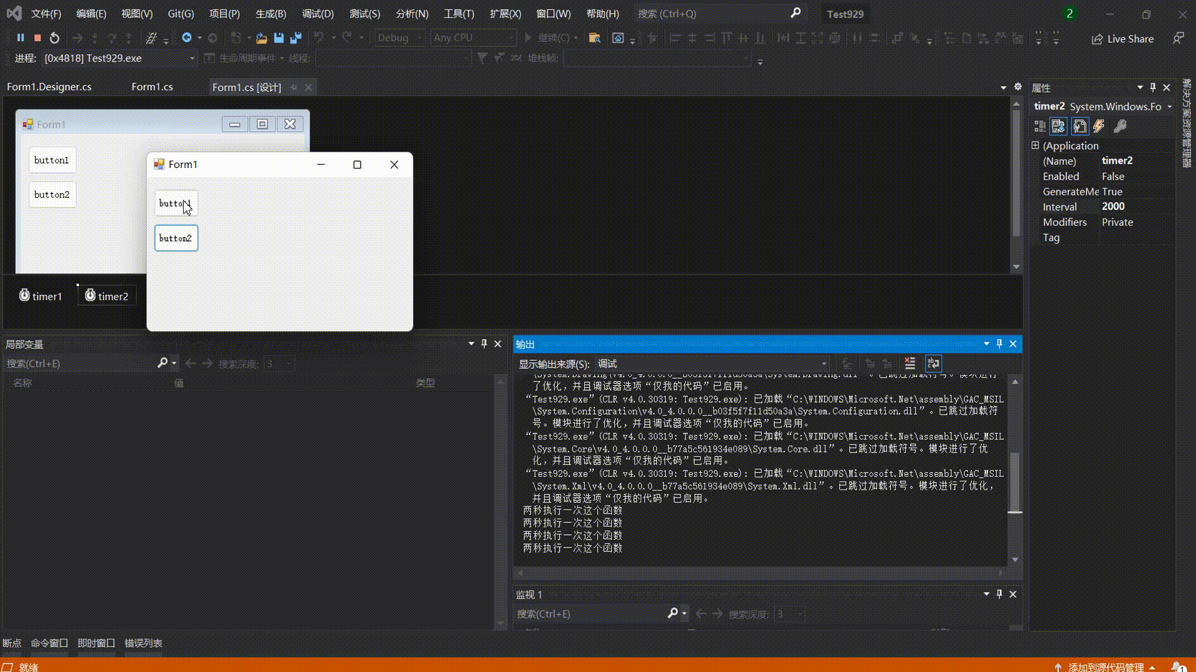Expand the (Application settings) property group

point(1035,145)
